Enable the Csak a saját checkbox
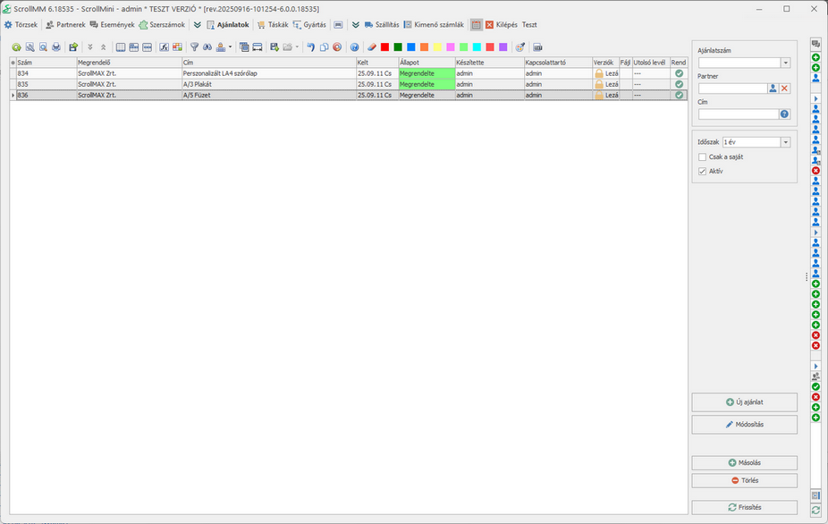This screenshot has width=828, height=524. [703, 157]
